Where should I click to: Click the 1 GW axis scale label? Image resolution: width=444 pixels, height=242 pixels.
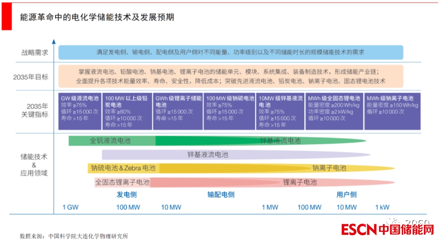[x=70, y=207]
